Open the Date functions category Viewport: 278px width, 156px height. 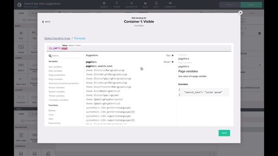pyautogui.click(x=51, y=119)
